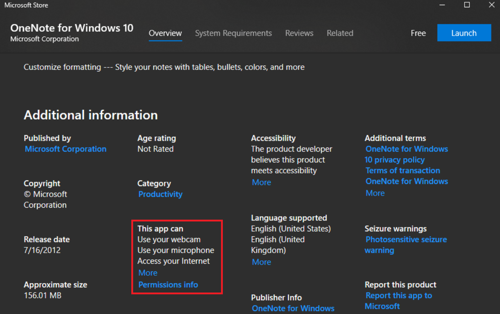The height and width of the screenshot is (314, 500).
Task: Open the Related tab
Action: pos(340,33)
